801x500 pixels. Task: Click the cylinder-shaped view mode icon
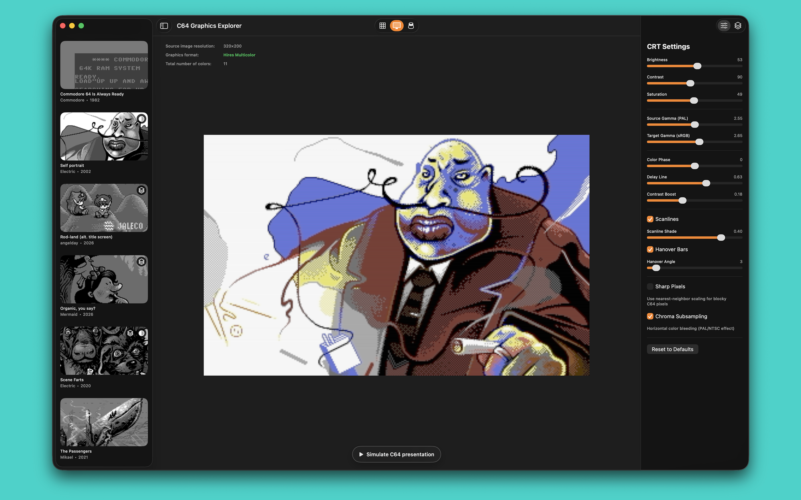pos(411,26)
